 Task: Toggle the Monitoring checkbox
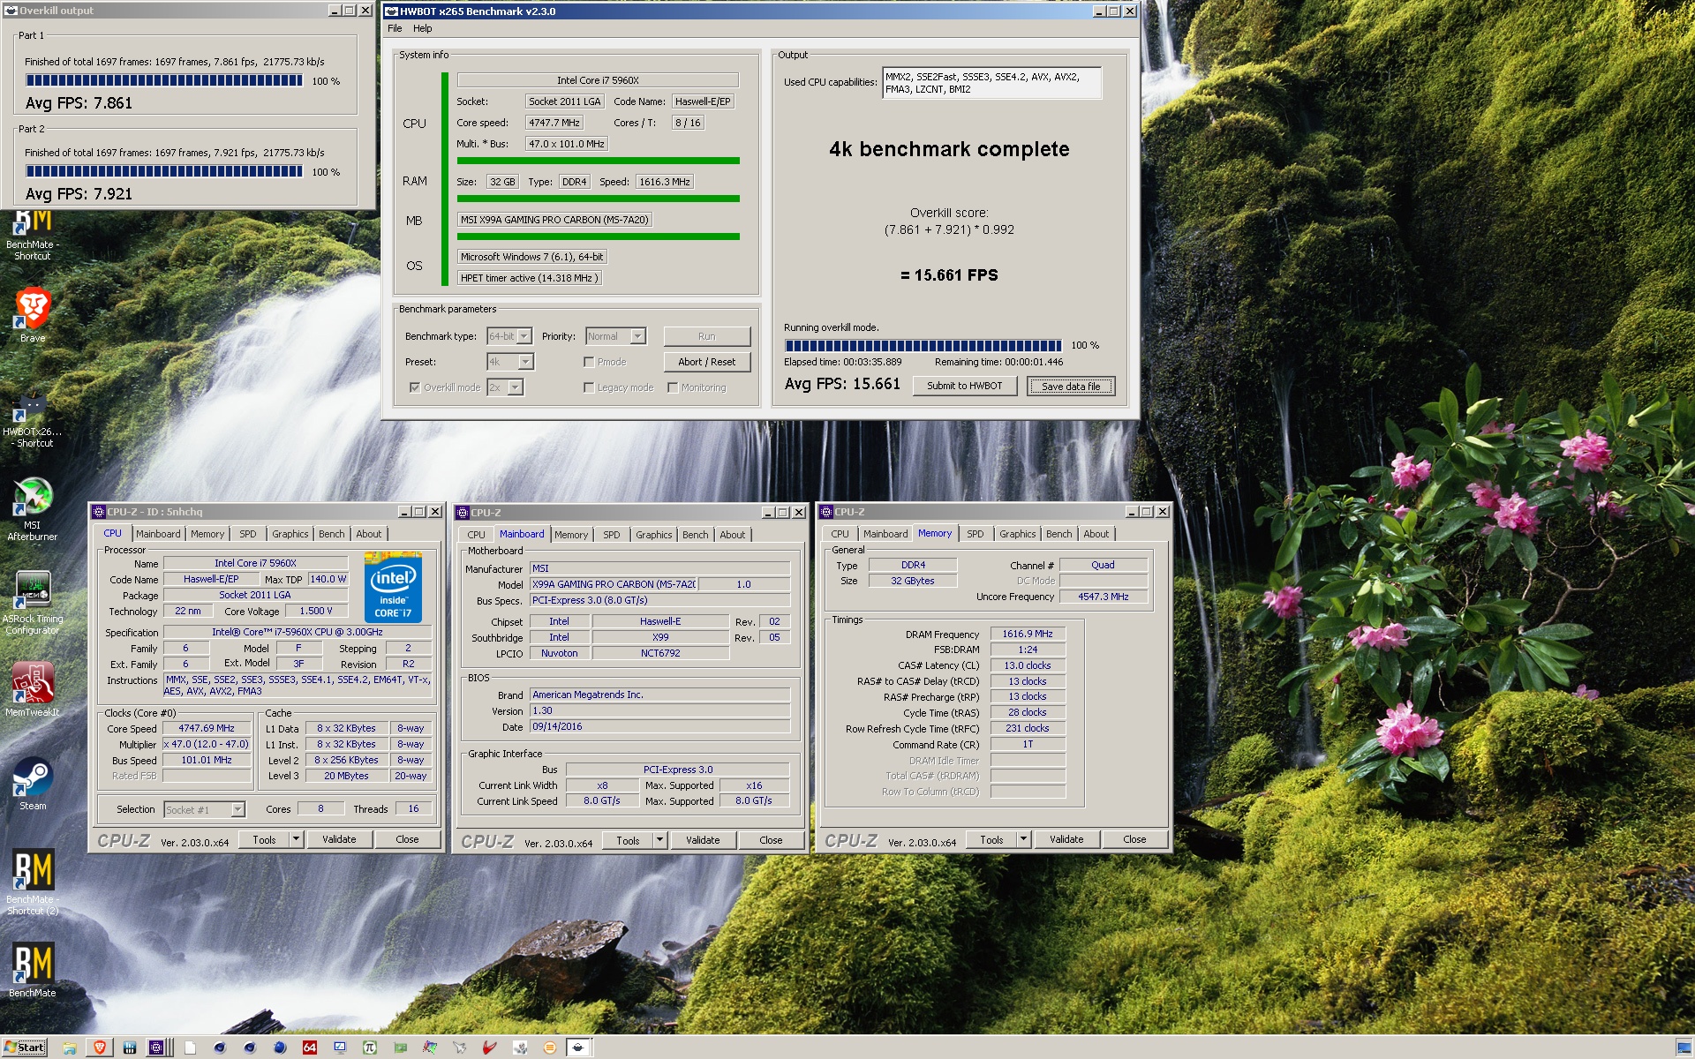[673, 387]
